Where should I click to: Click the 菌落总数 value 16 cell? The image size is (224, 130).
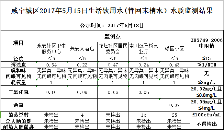[144, 115]
